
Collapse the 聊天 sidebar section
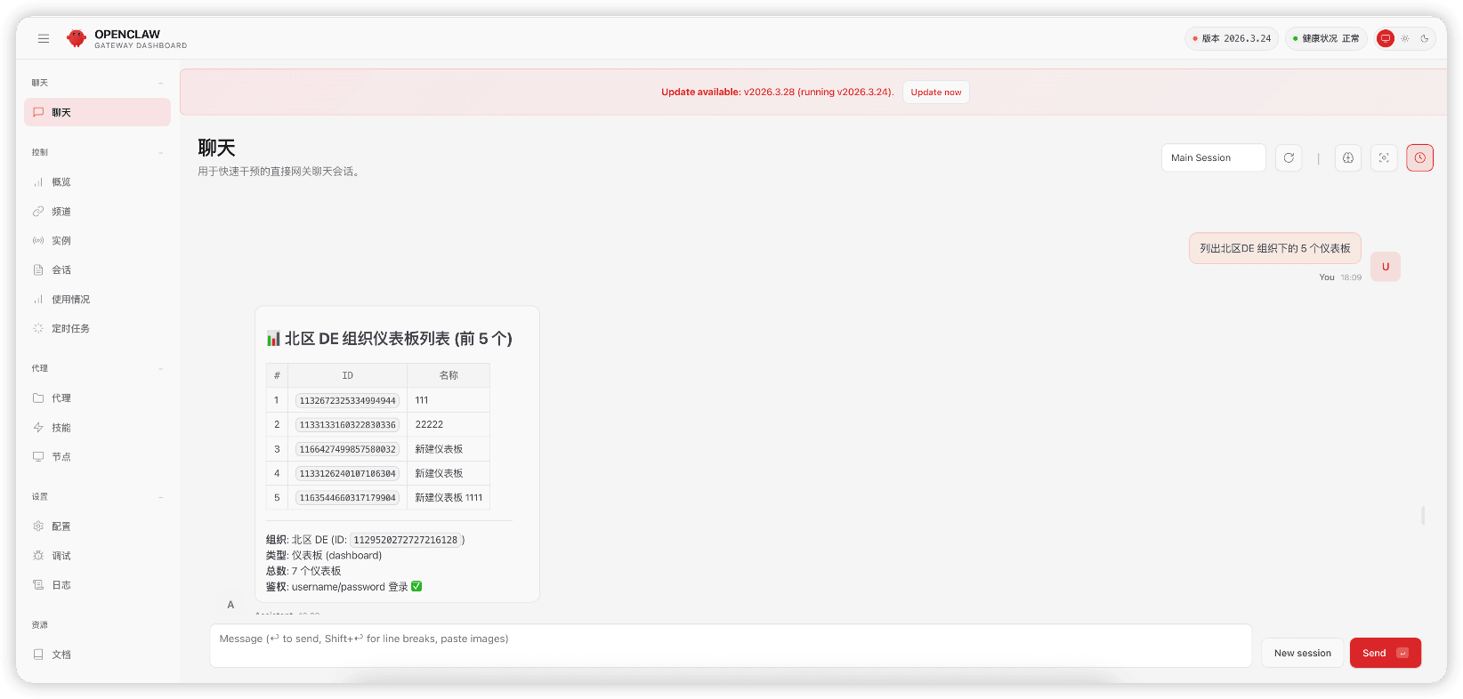tap(98, 83)
